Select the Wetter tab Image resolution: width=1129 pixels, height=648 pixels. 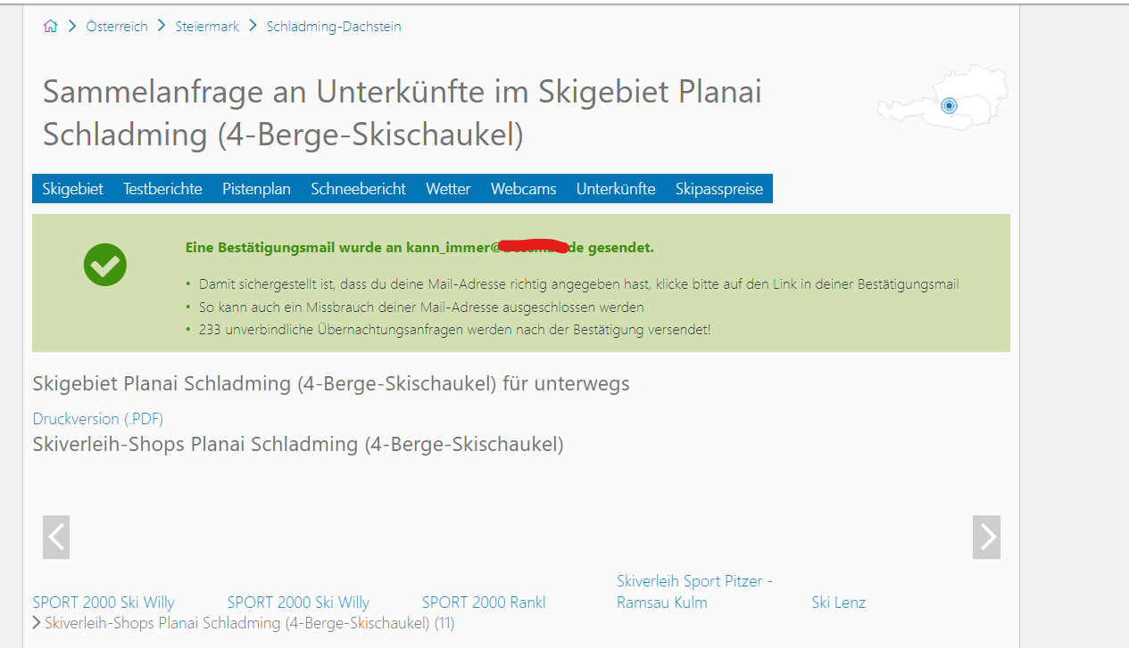448,189
